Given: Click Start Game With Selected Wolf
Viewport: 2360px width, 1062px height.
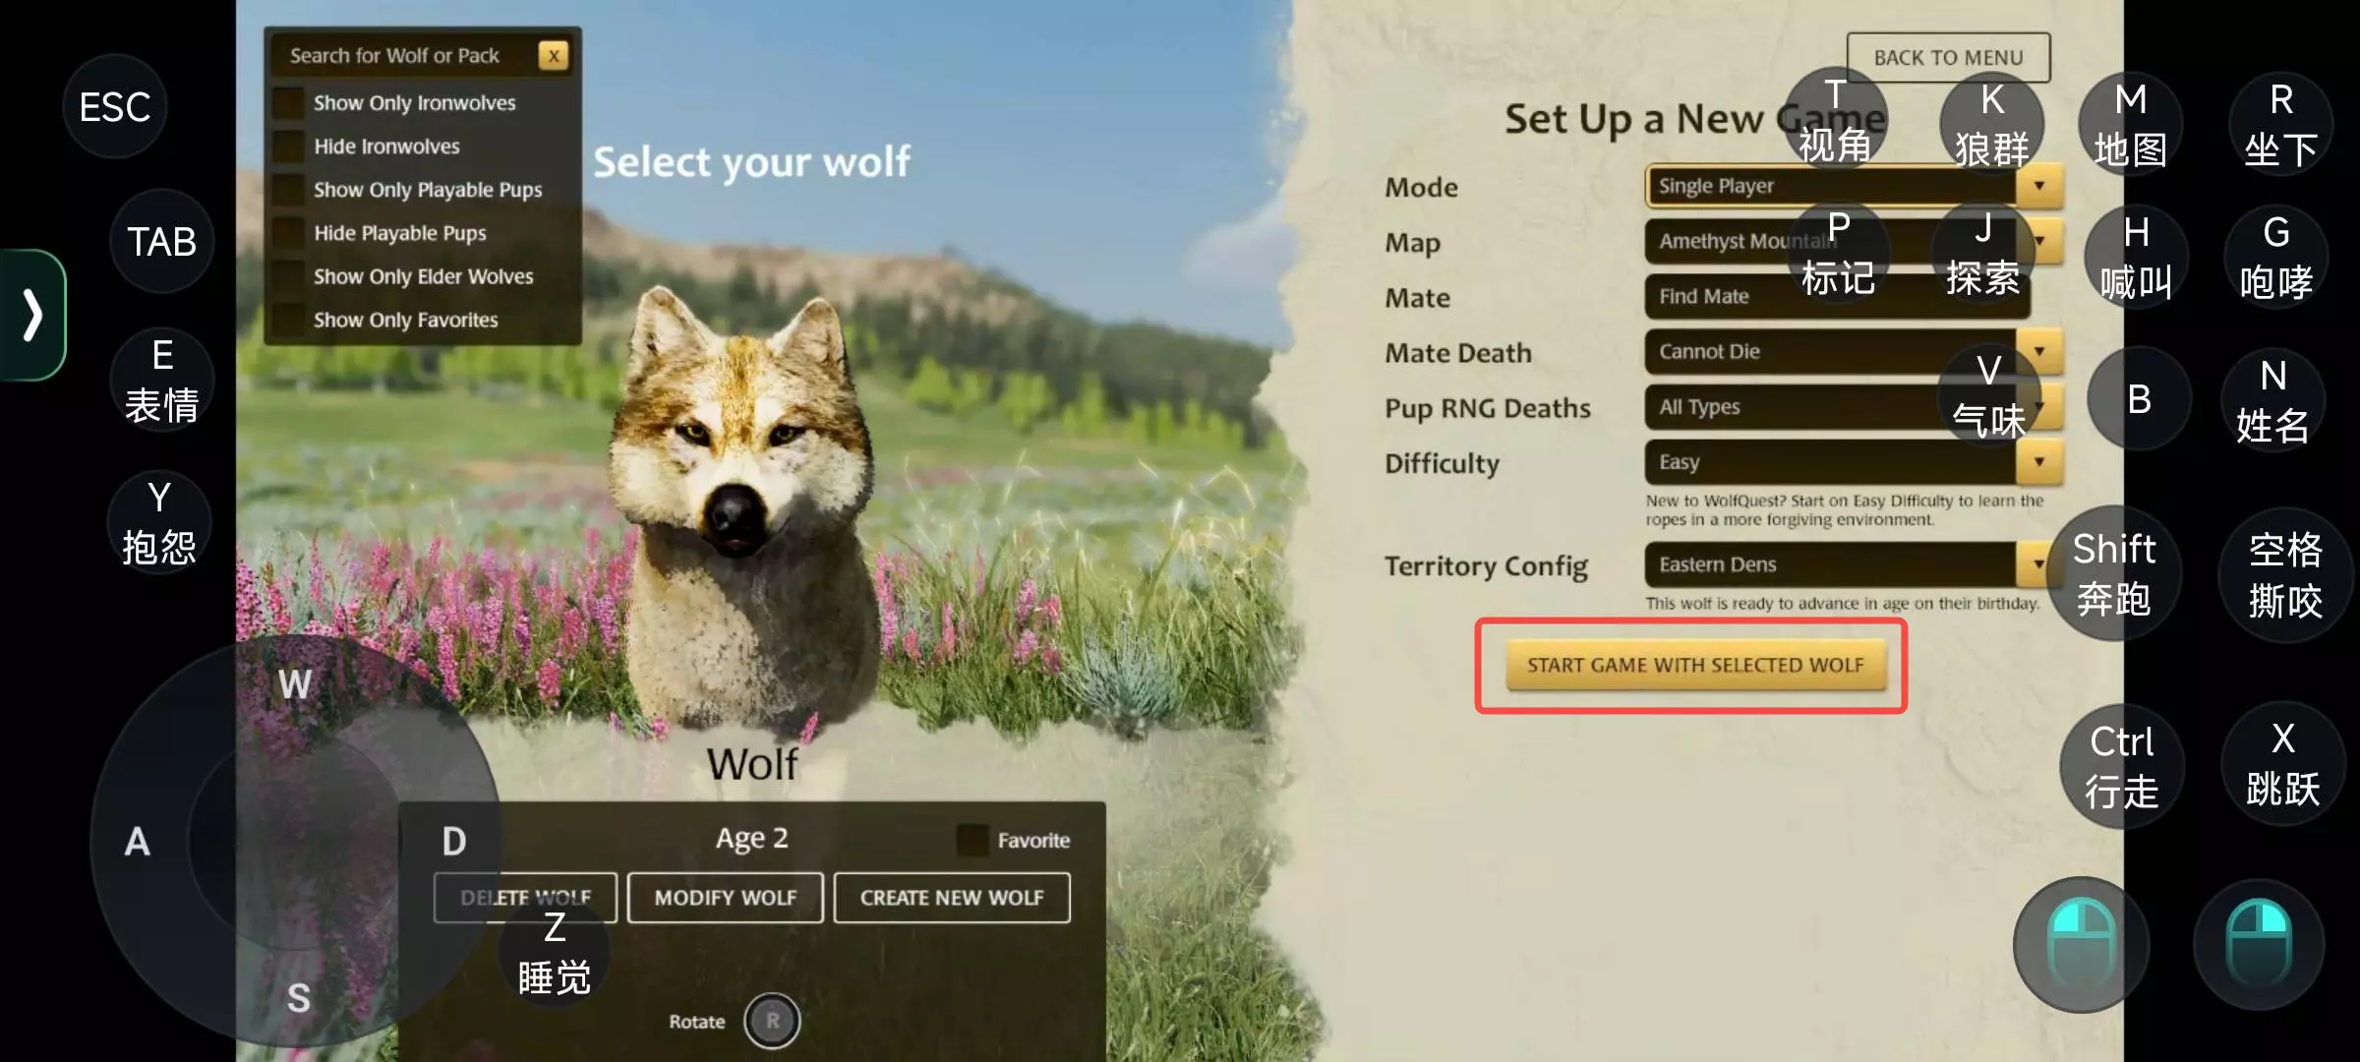Looking at the screenshot, I should pyautogui.click(x=1695, y=666).
